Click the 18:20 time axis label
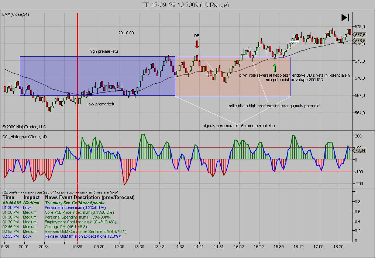 338,247
